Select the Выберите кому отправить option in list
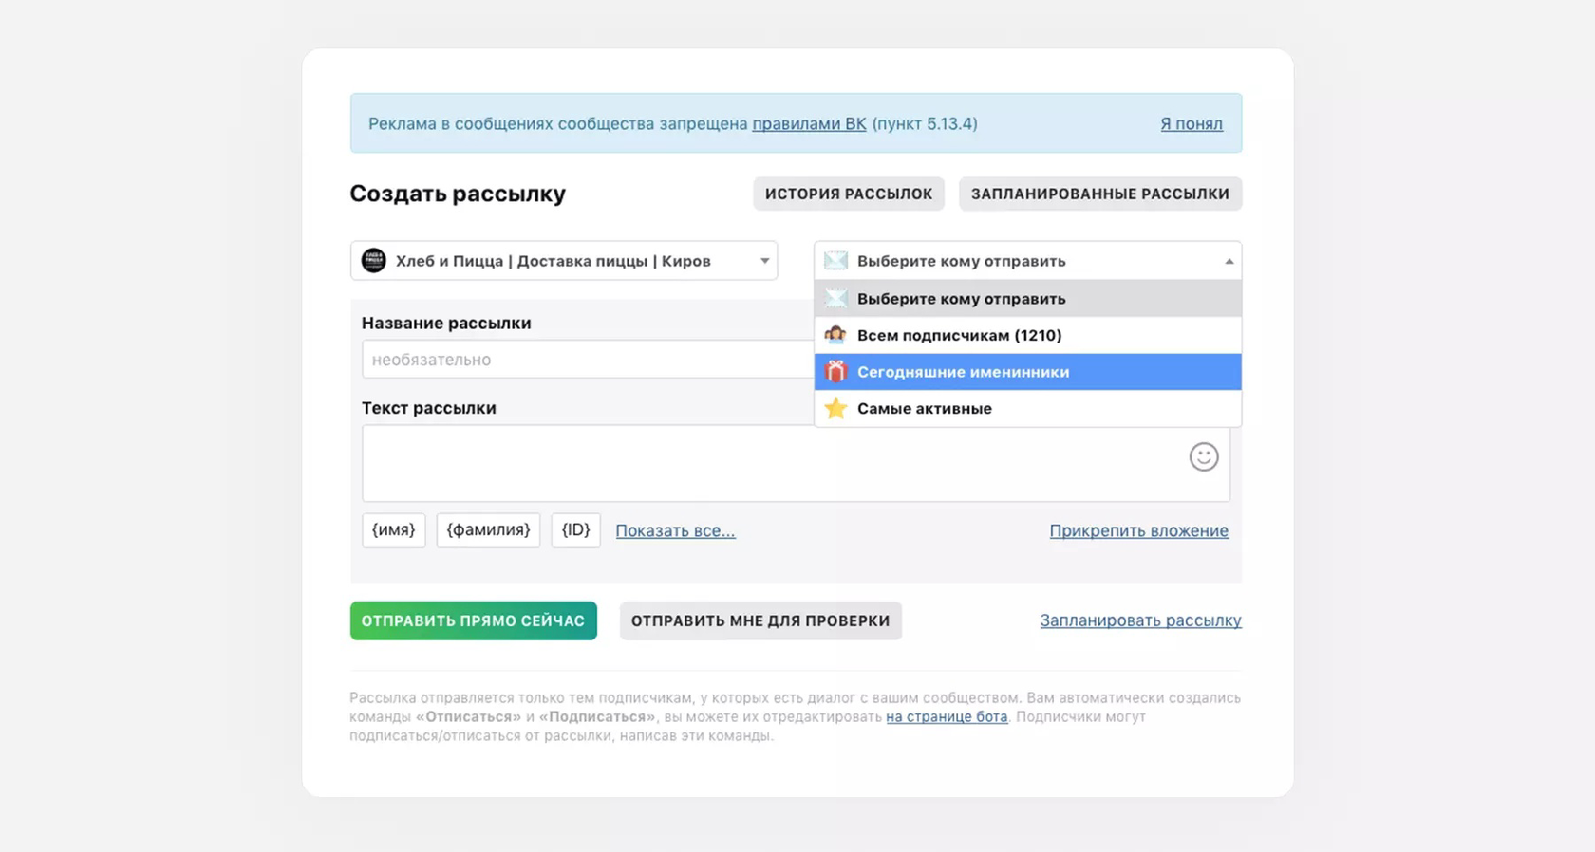This screenshot has width=1595, height=852. click(x=1027, y=299)
